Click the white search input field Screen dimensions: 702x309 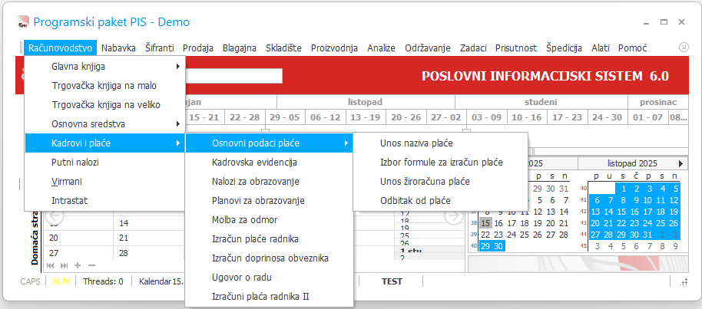[233, 76]
